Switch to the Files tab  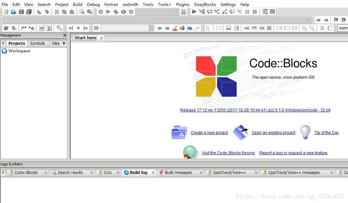click(x=56, y=43)
